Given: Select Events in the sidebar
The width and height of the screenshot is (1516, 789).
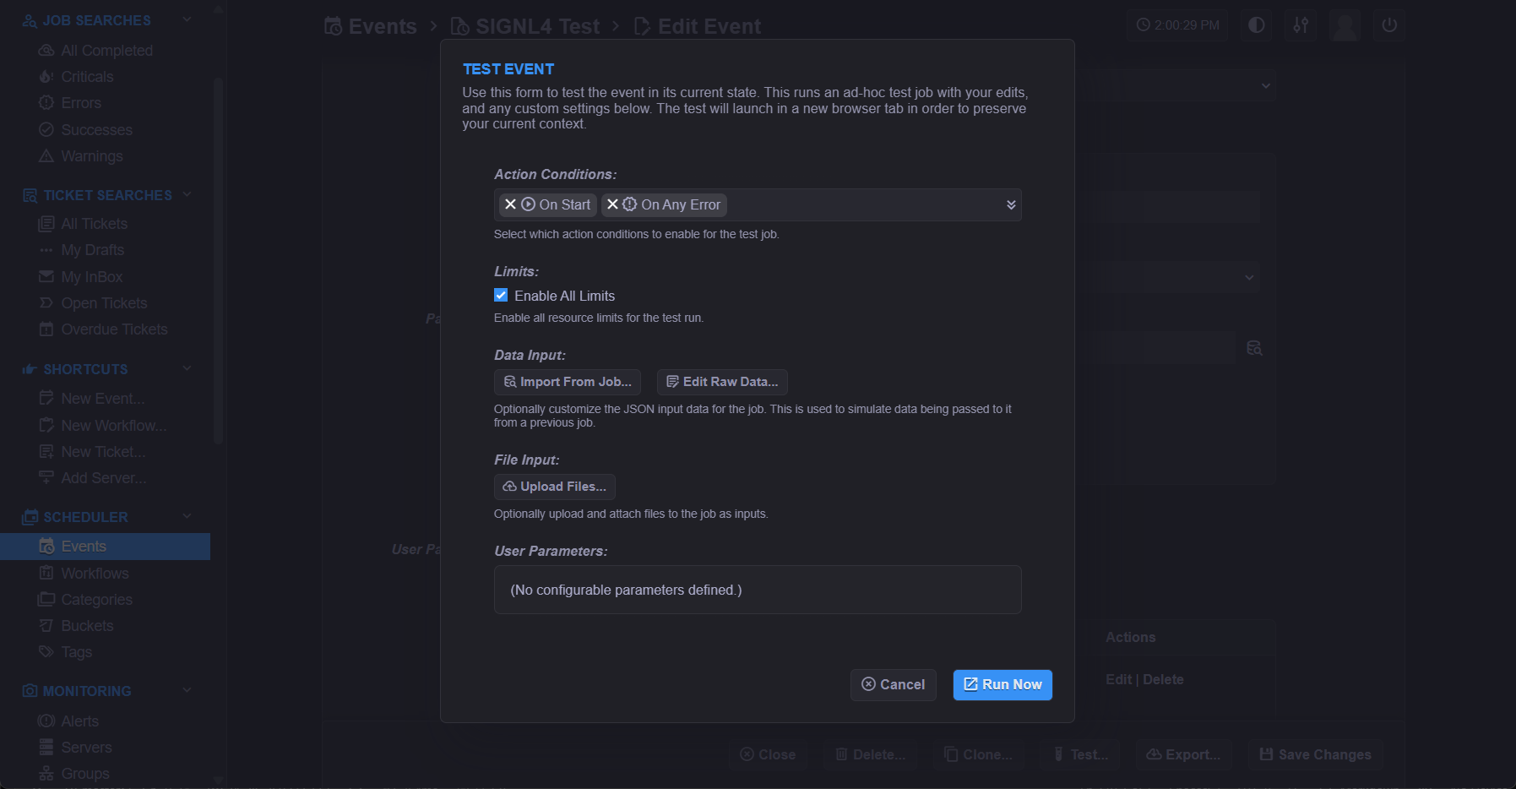Looking at the screenshot, I should (105, 547).
